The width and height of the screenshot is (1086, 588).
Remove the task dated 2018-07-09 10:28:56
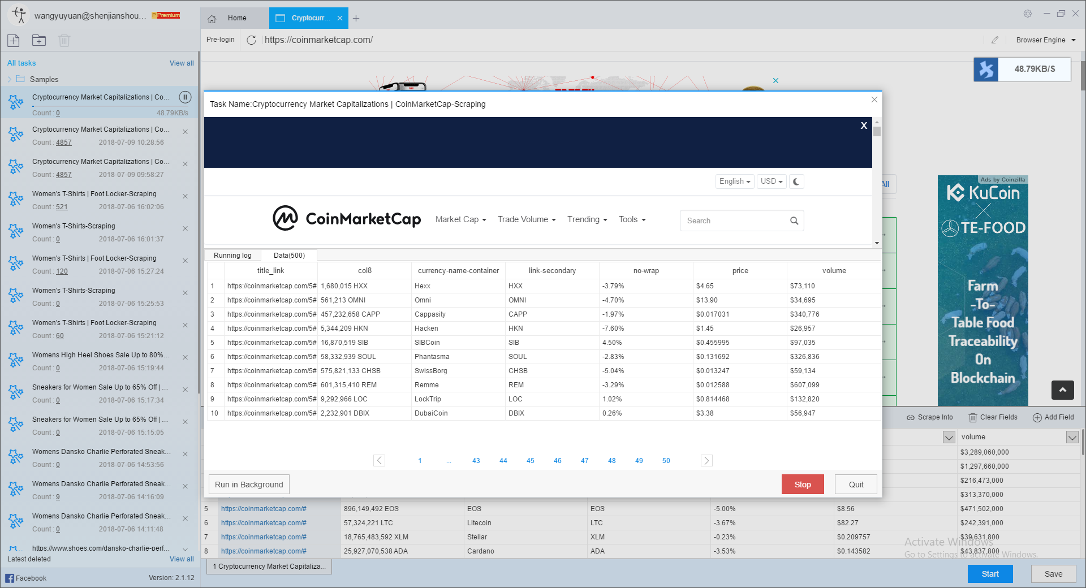point(185,132)
